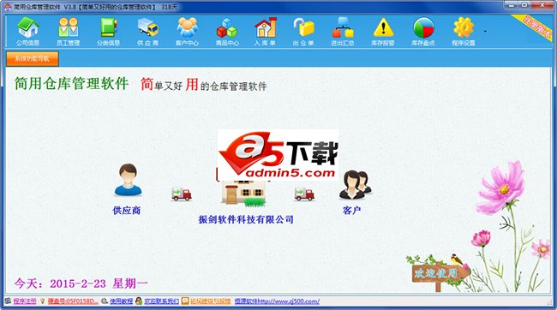Select the 系统功能导航 tab
Image resolution: width=557 pixels, height=310 pixels.
[x=33, y=58]
